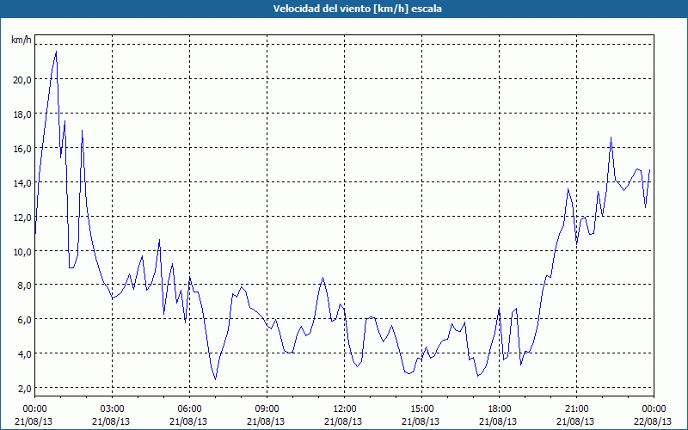
Task: Click the '6,0' y-axis label
Action: 24,320
